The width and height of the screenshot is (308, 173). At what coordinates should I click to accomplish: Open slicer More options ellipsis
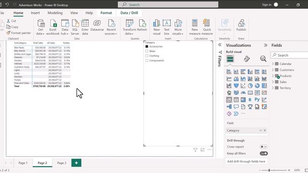click(x=209, y=149)
